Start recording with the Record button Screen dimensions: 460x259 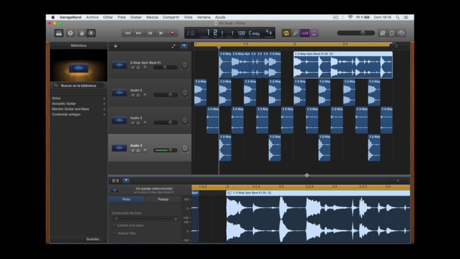tap(172, 33)
